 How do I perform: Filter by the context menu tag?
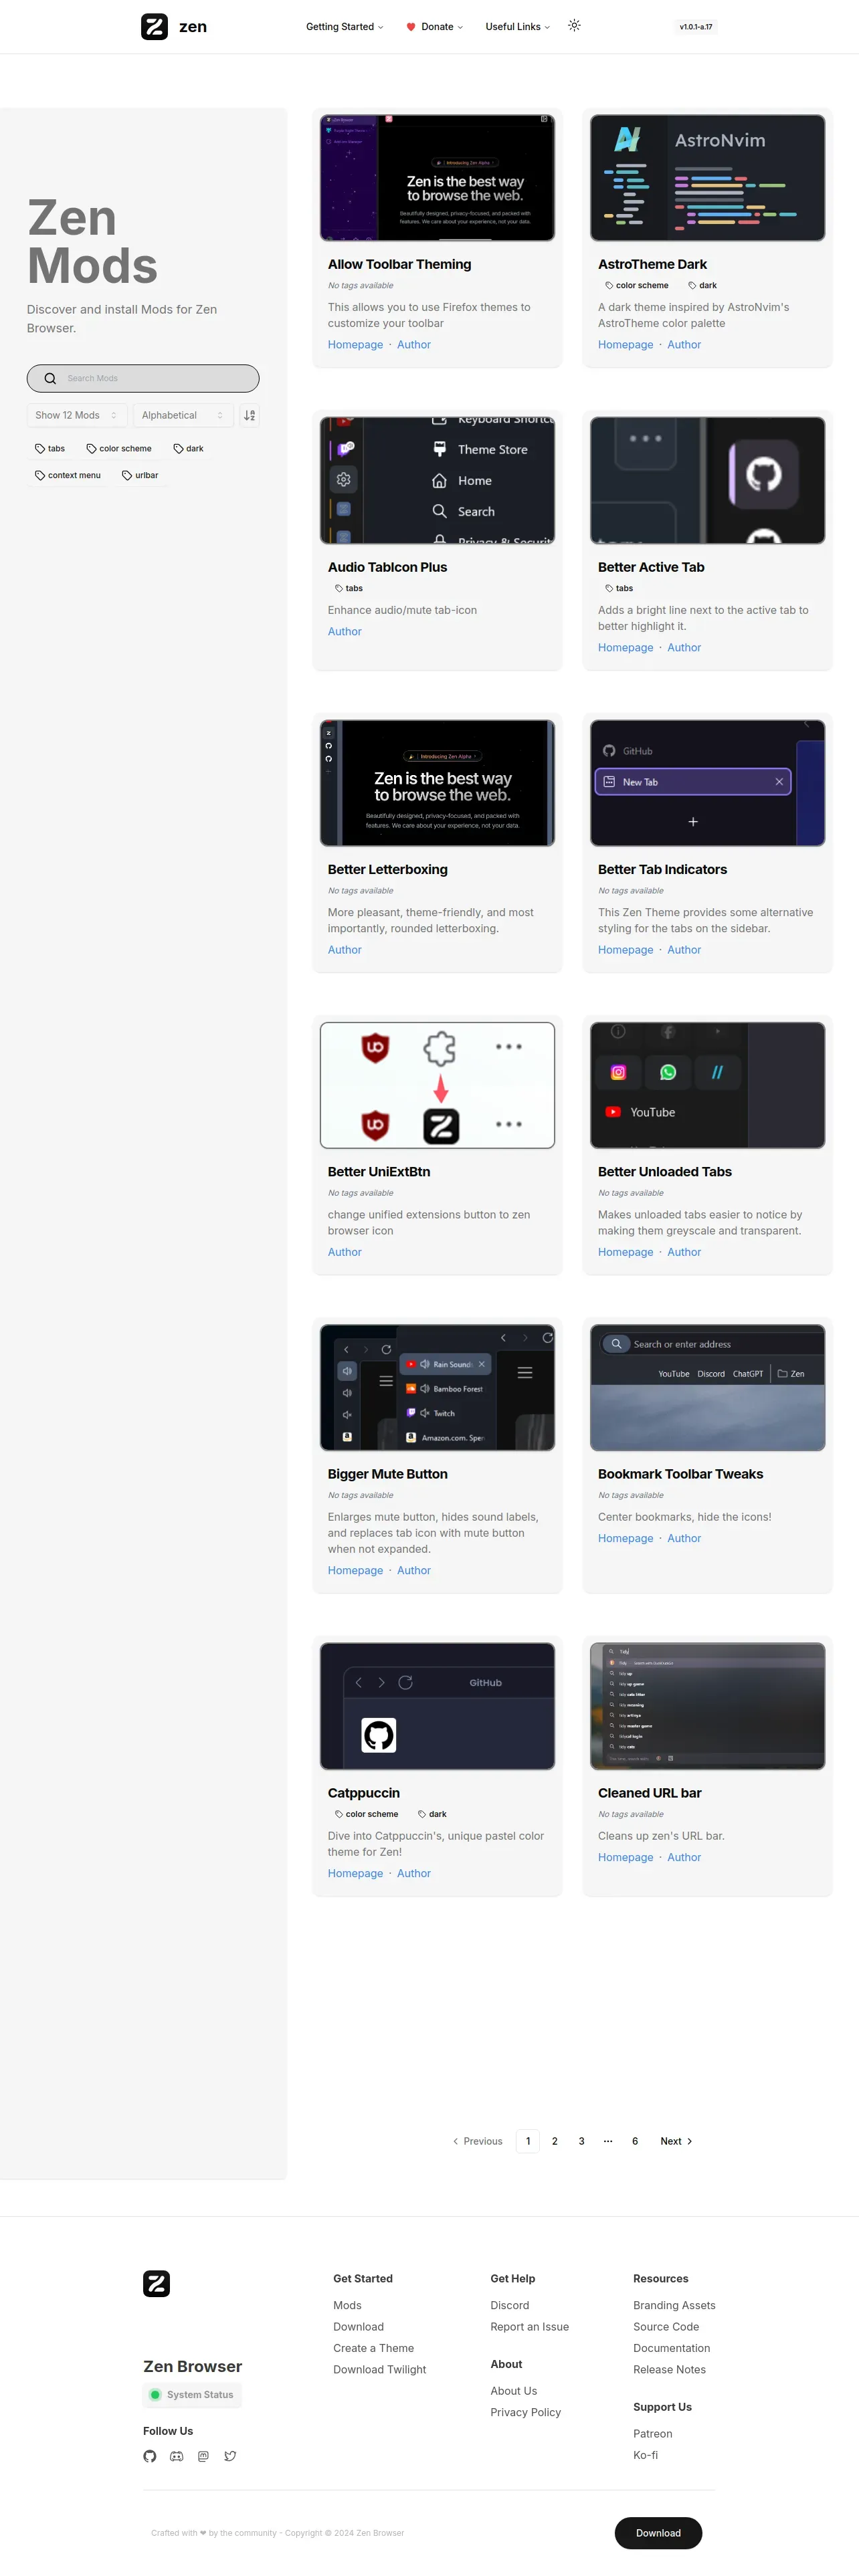68,475
